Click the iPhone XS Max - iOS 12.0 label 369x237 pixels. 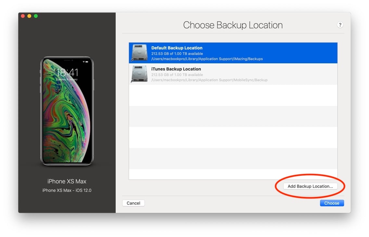pos(67,190)
